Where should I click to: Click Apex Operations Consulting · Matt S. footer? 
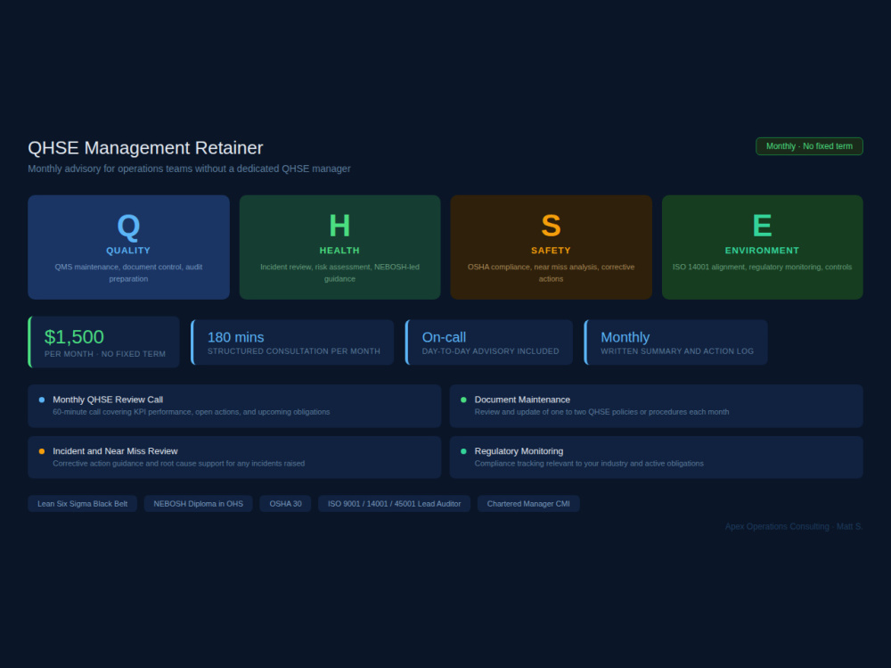(x=794, y=527)
